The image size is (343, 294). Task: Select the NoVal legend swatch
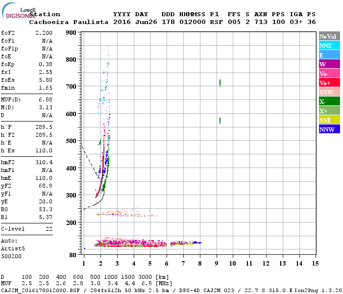click(x=329, y=36)
